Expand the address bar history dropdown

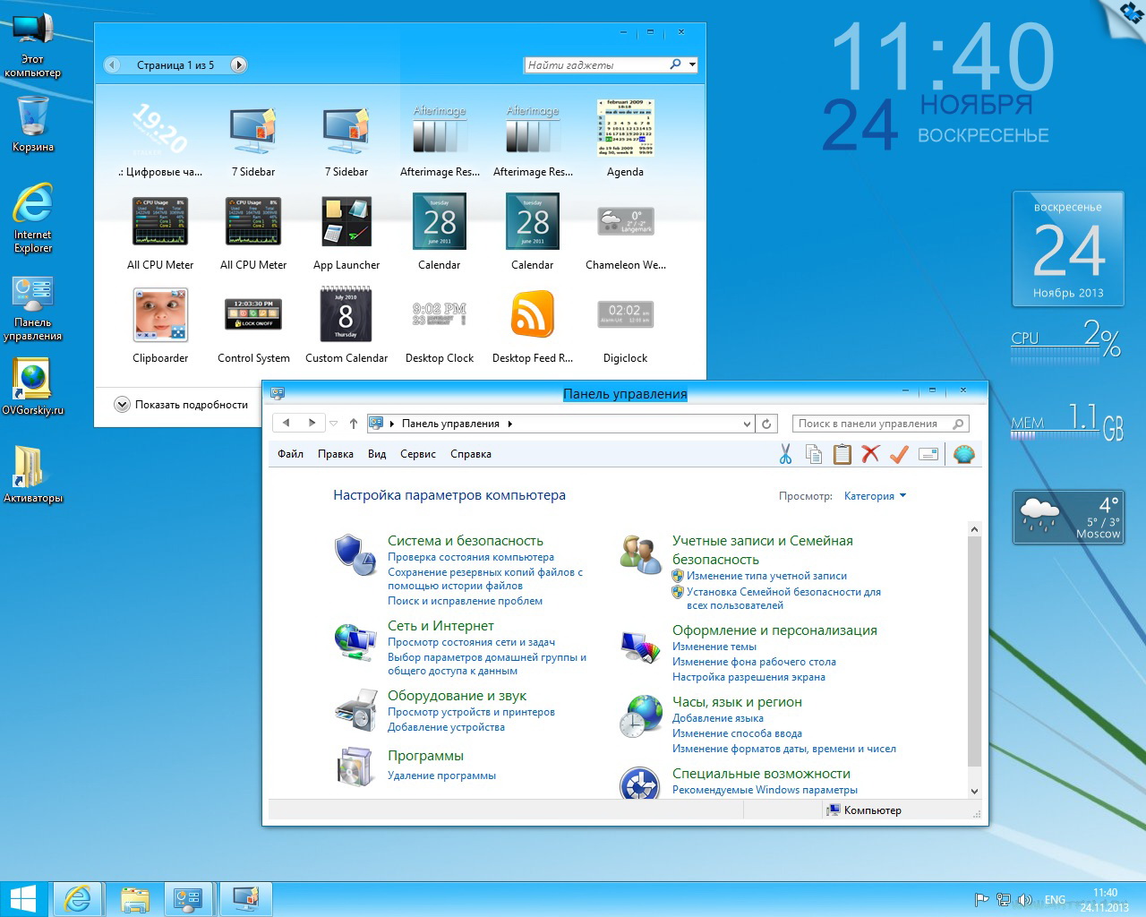tap(747, 424)
